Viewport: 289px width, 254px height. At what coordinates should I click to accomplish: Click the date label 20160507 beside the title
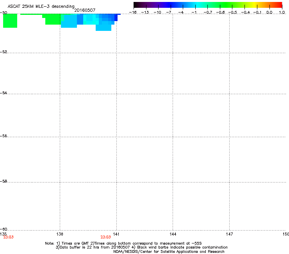(x=85, y=10)
